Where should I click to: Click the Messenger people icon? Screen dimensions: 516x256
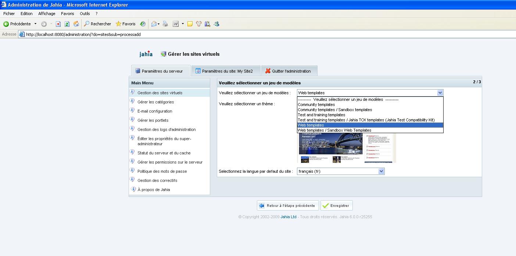199,24
